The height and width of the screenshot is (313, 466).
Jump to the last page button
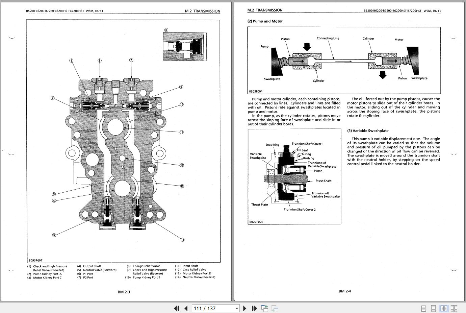point(255,308)
